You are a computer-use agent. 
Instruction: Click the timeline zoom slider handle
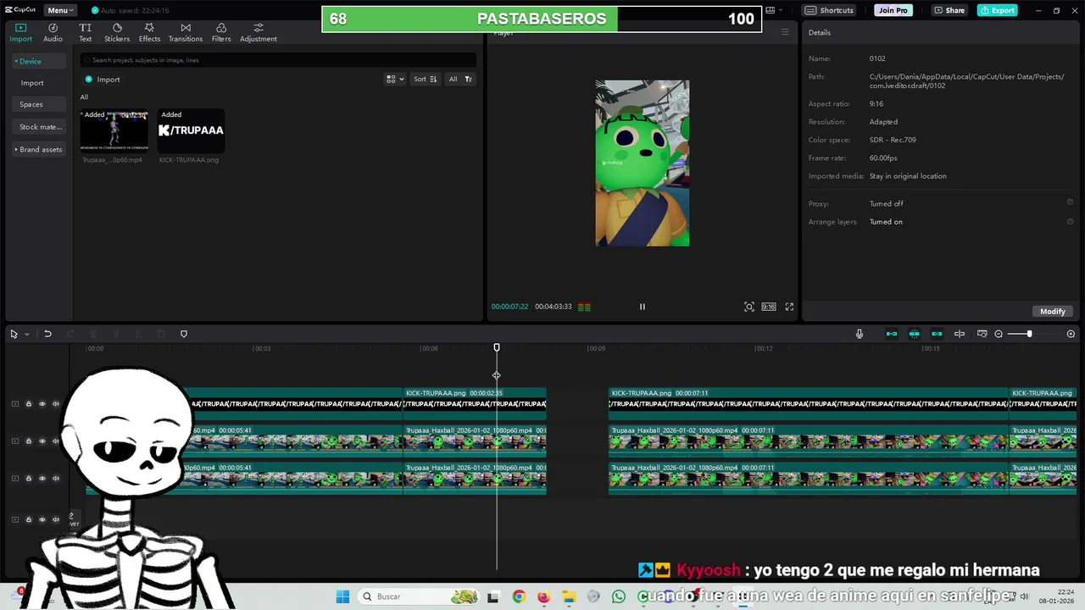click(1030, 334)
